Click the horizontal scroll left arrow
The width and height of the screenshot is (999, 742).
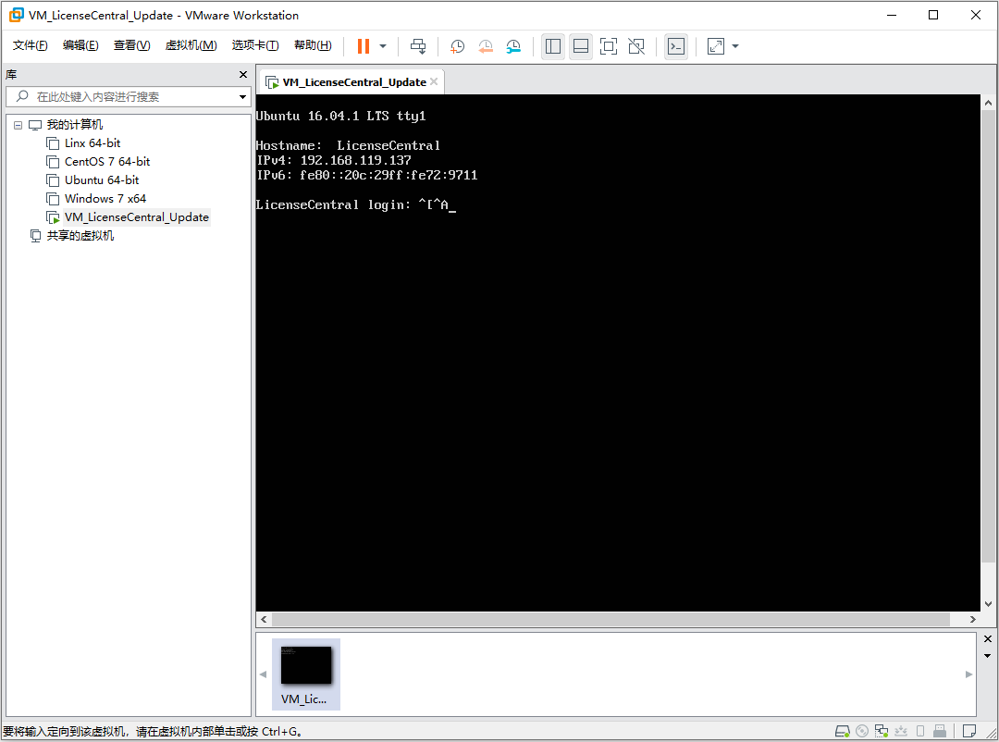pyautogui.click(x=264, y=619)
